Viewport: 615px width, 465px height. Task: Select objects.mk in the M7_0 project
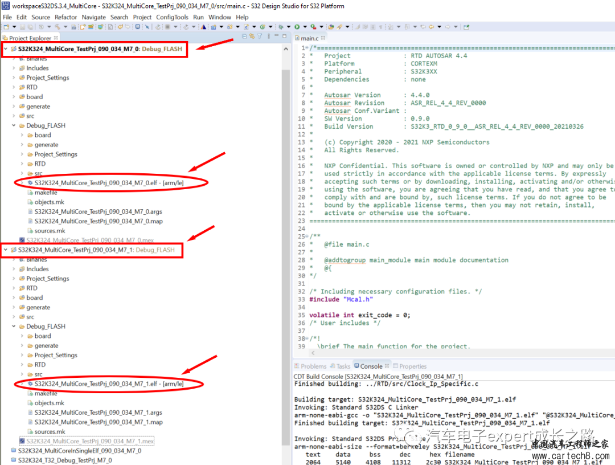[x=49, y=202]
